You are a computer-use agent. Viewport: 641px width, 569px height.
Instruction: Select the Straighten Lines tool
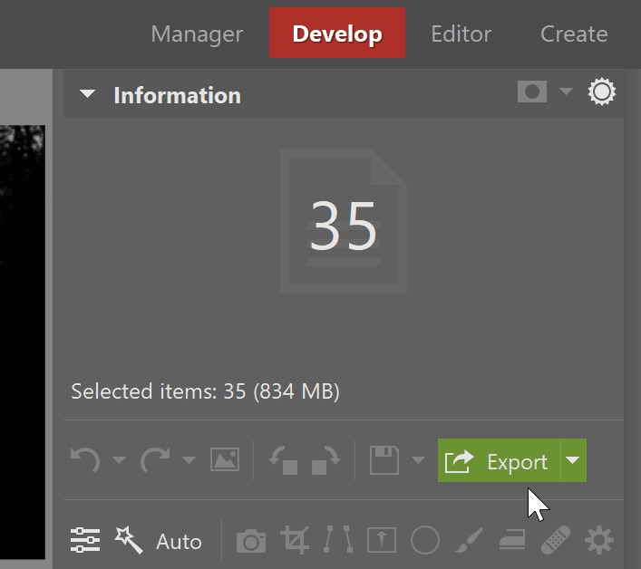(x=338, y=540)
